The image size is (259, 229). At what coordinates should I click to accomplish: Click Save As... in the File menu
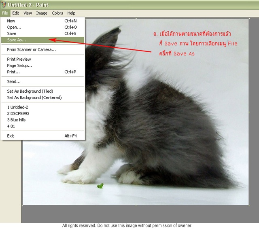pos(42,40)
